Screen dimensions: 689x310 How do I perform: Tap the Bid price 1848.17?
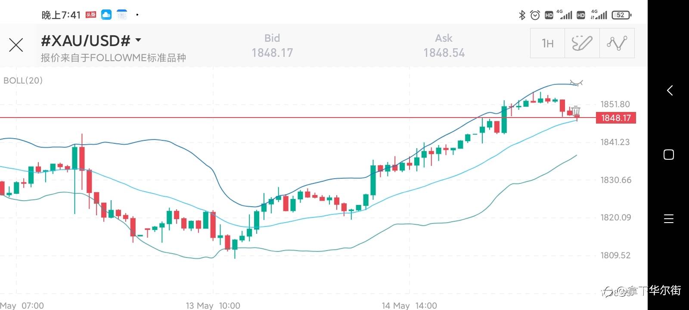[272, 53]
